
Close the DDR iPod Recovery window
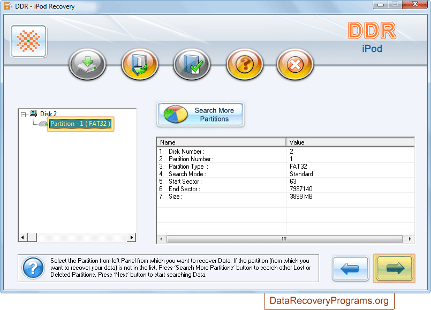point(415,4)
